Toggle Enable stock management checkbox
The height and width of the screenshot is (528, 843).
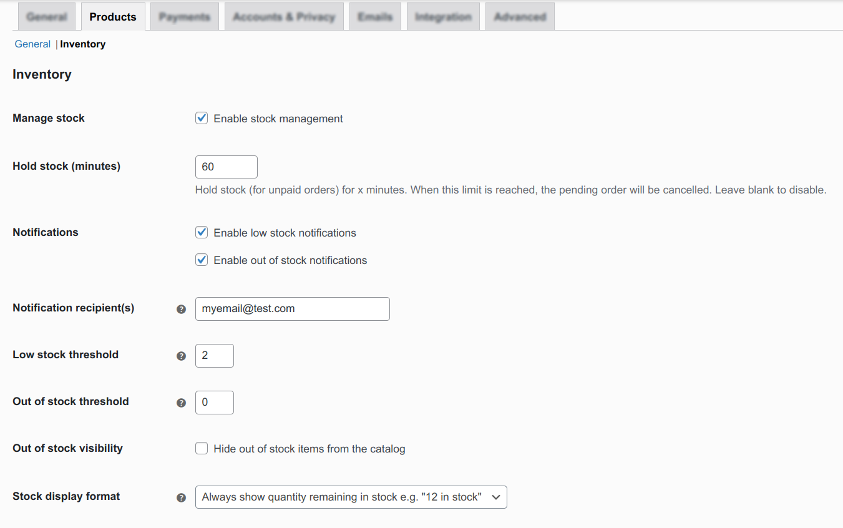pos(202,118)
